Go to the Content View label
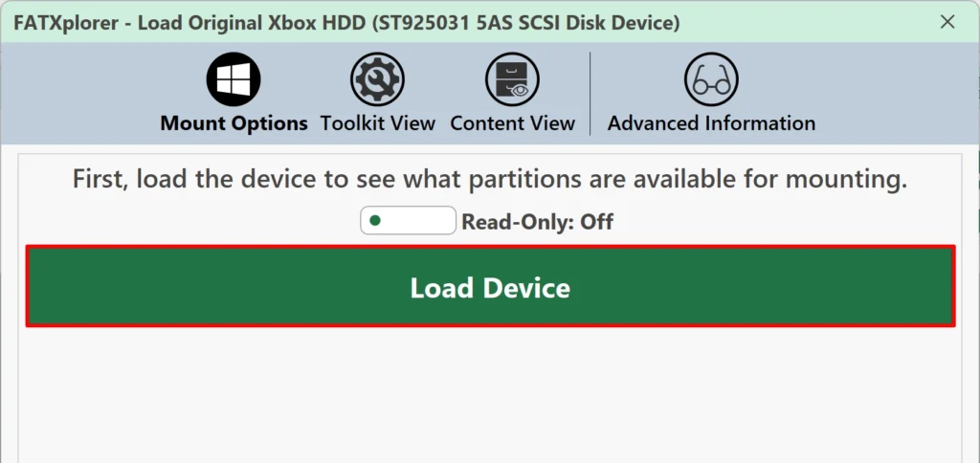Viewport: 980px width, 463px height. [513, 123]
